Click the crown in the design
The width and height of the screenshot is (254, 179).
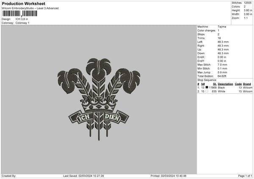point(99,103)
